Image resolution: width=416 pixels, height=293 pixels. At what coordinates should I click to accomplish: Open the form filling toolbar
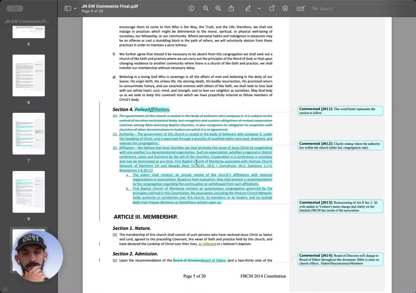301,8
